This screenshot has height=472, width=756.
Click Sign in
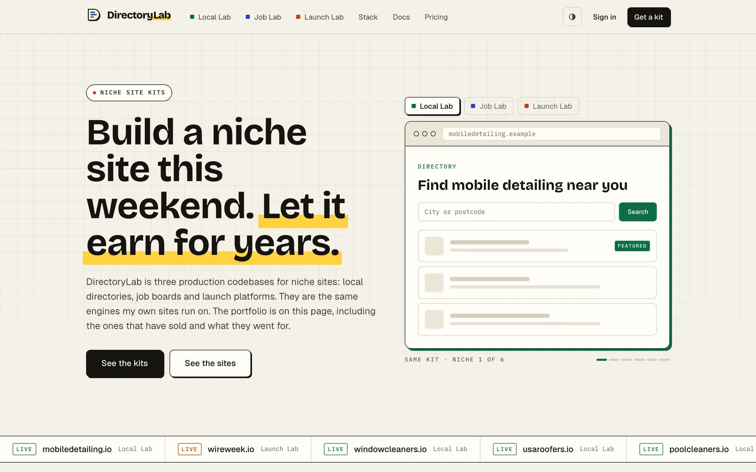point(604,17)
